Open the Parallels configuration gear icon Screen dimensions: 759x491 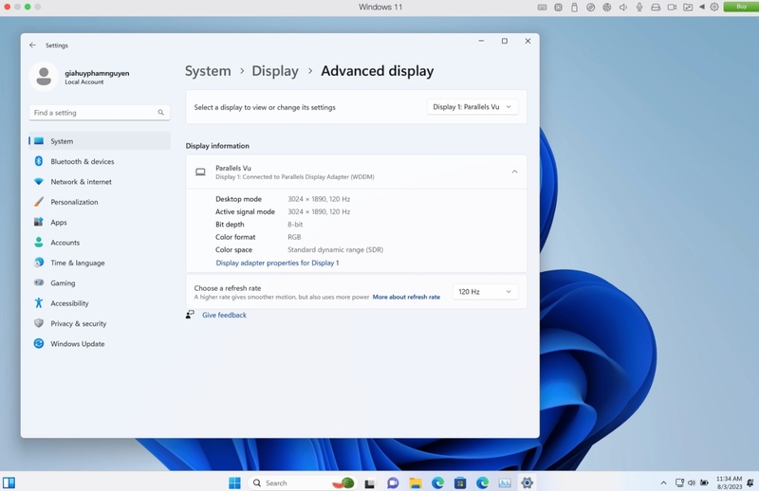[x=714, y=8]
